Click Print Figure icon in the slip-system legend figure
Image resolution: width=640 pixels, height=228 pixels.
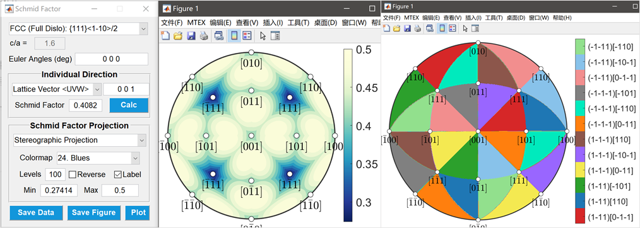tap(417, 28)
